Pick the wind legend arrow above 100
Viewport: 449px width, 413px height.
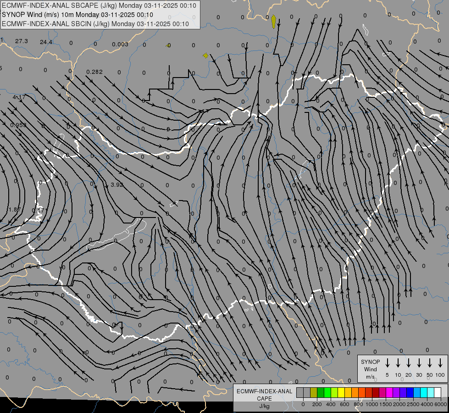tap(440, 363)
